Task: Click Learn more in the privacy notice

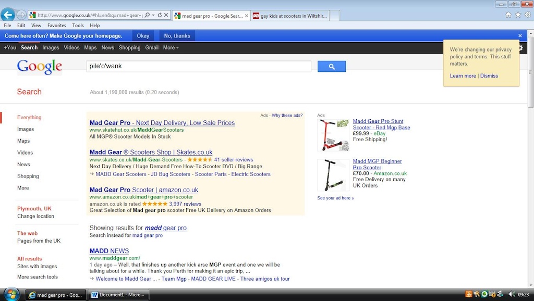Action: pos(463,76)
